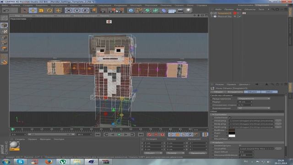The height and width of the screenshot is (165, 293).
Task: Browse for the Body.png file
Action: click(278, 124)
